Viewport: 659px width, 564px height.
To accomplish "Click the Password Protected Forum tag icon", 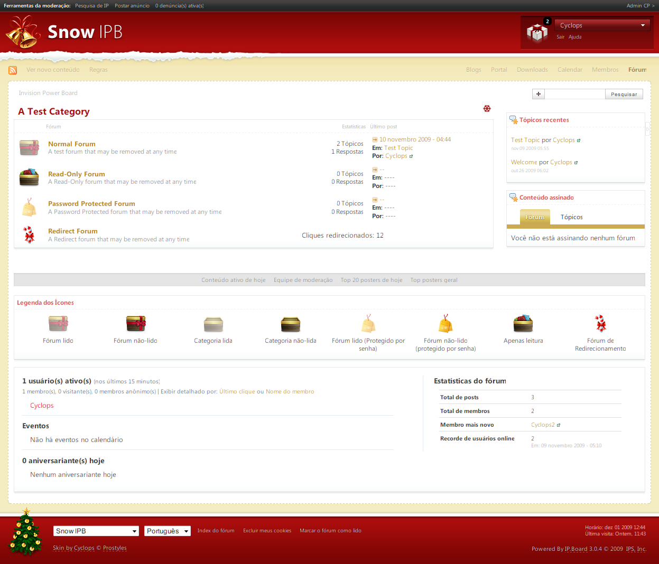I will pos(29,208).
